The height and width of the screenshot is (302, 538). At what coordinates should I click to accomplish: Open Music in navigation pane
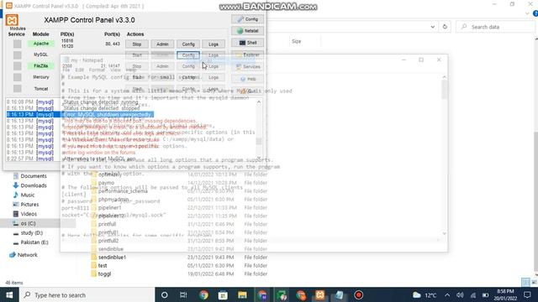point(28,195)
